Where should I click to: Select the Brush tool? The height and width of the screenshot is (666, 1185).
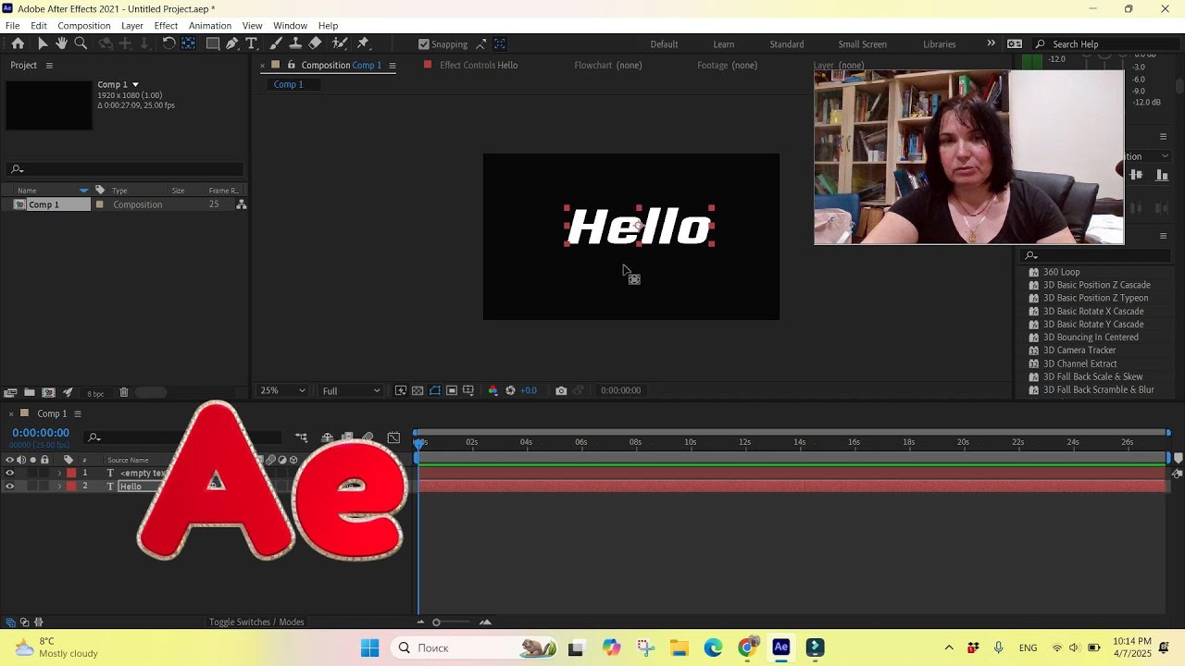pyautogui.click(x=276, y=43)
